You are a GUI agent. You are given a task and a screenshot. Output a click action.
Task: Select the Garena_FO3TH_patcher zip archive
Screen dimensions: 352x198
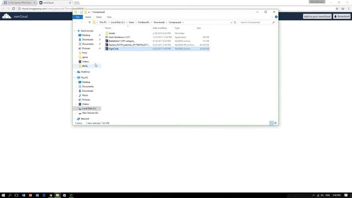(x=157, y=45)
